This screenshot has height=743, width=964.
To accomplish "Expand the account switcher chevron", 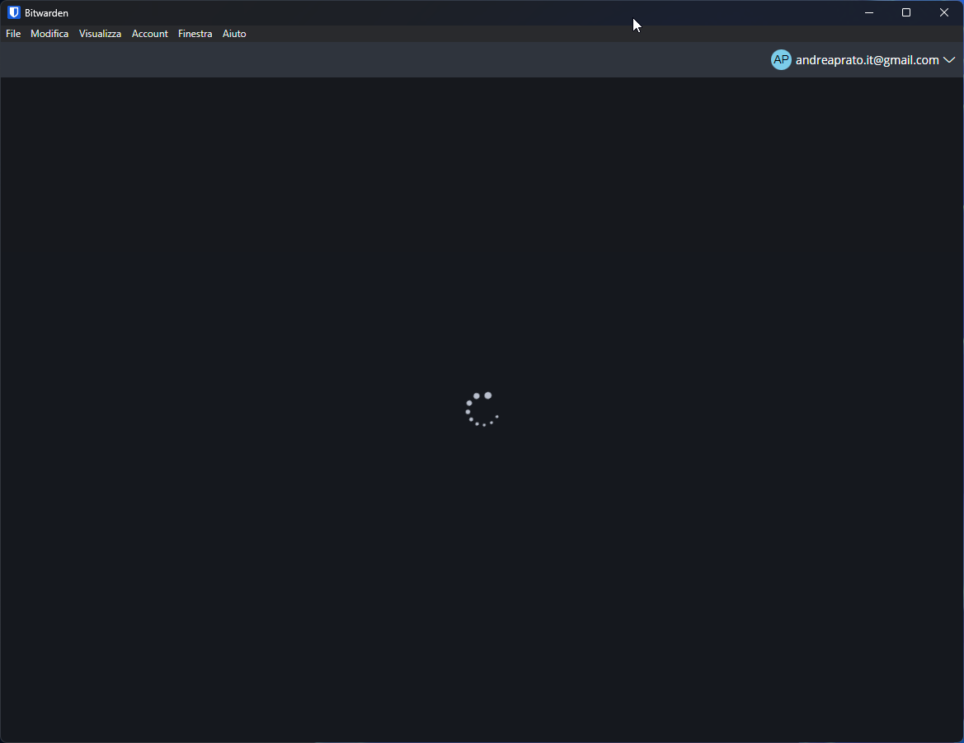I will pos(949,59).
